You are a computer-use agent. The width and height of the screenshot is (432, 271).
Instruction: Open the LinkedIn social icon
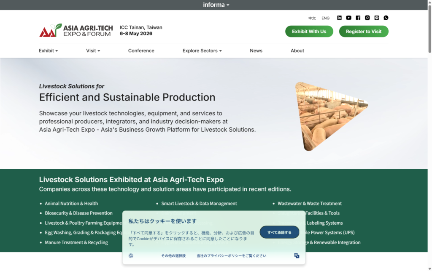[339, 18]
